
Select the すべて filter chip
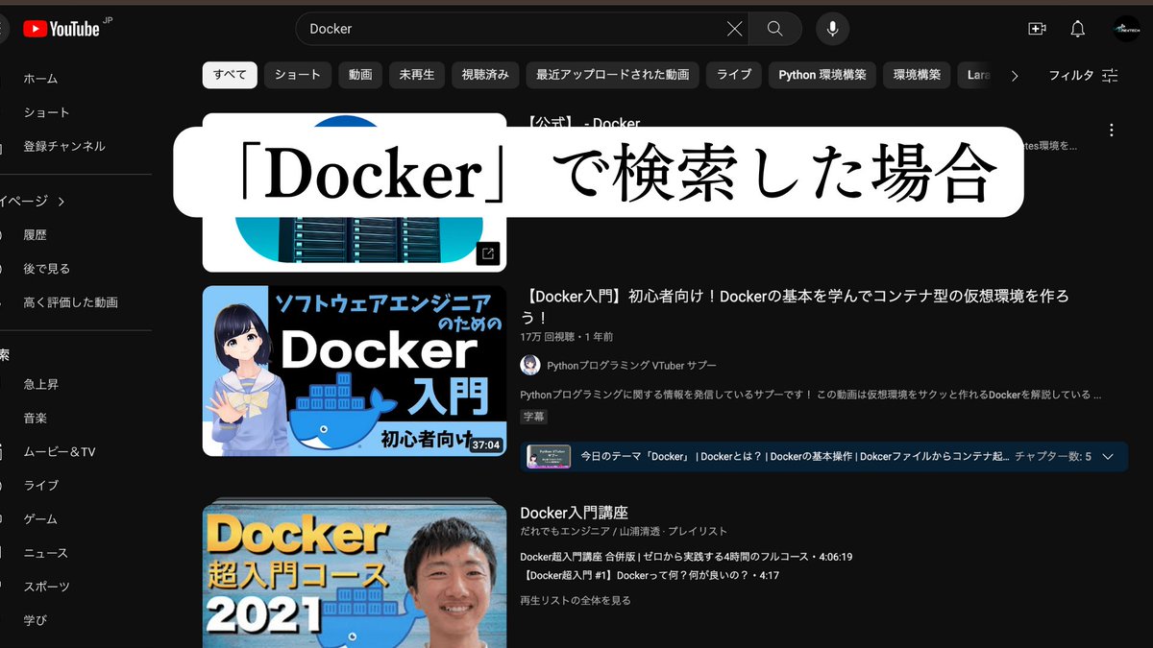click(230, 75)
